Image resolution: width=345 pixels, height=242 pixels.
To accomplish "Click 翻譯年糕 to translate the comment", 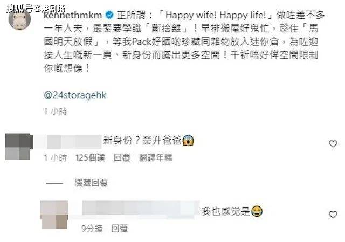I will 156,157.
